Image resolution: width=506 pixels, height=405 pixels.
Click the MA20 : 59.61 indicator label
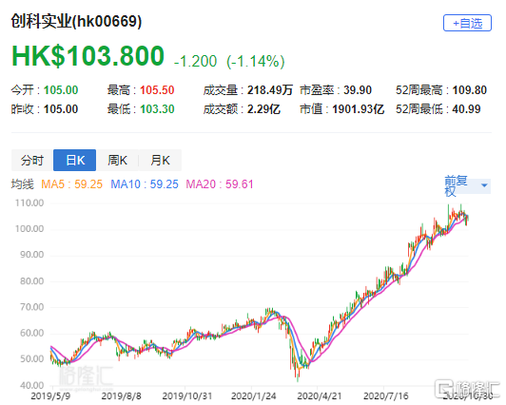tap(220, 184)
